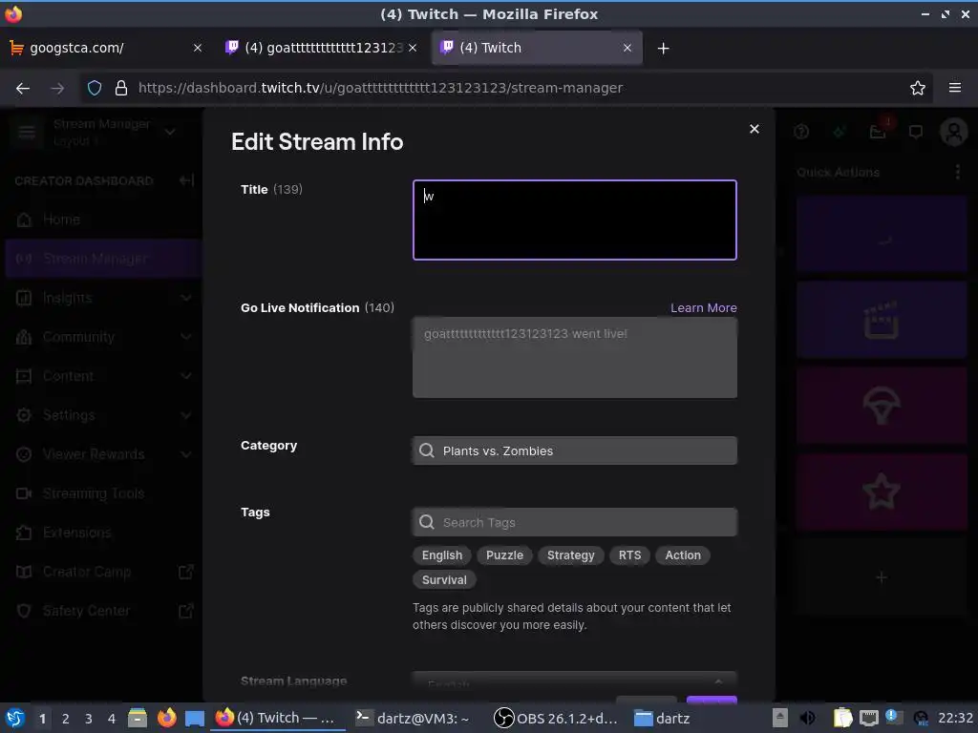Screen dimensions: 978x733
Task: Click the raid parachute quick action
Action: click(882, 405)
